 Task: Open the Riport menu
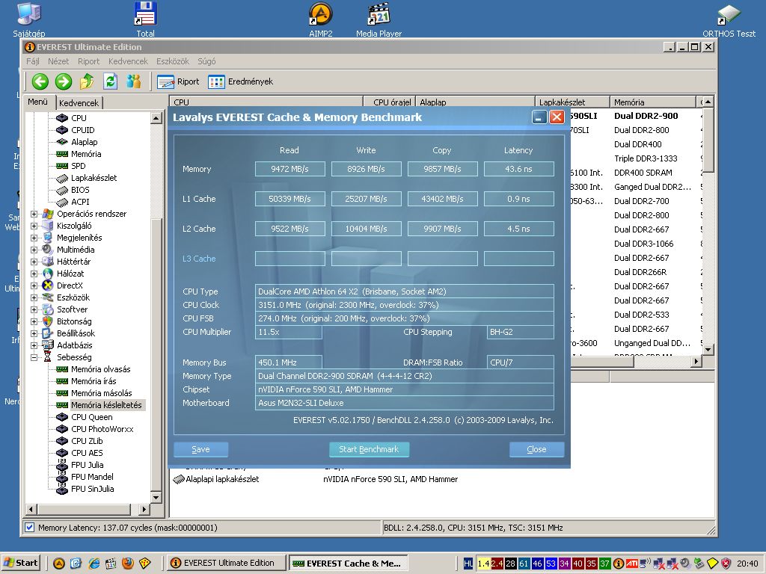click(x=88, y=61)
